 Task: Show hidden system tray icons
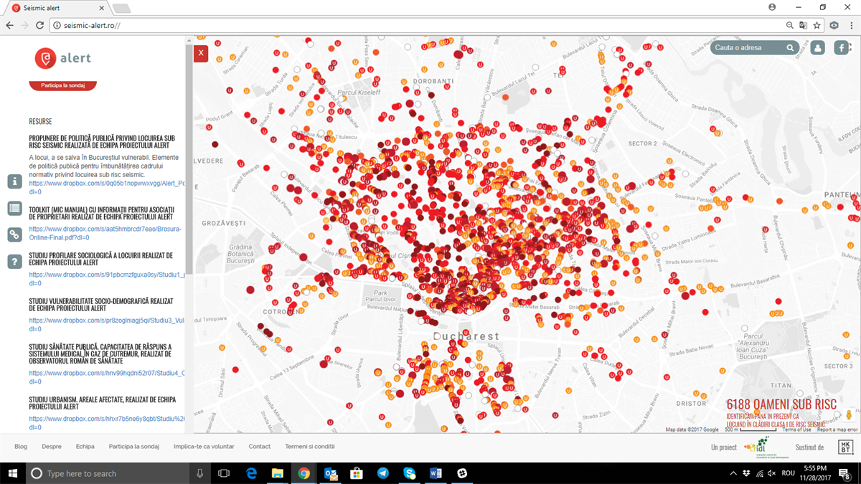click(734, 473)
